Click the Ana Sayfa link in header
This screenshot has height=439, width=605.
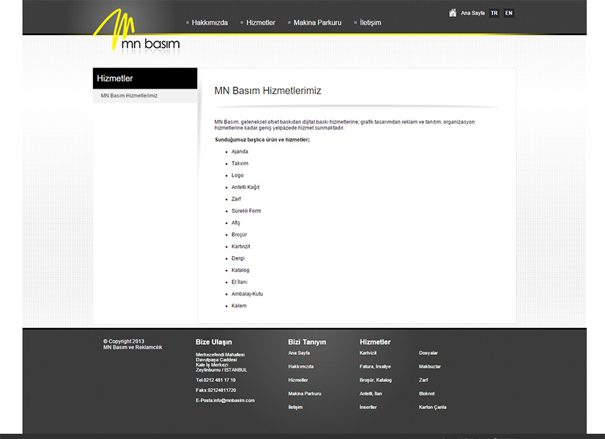click(472, 13)
